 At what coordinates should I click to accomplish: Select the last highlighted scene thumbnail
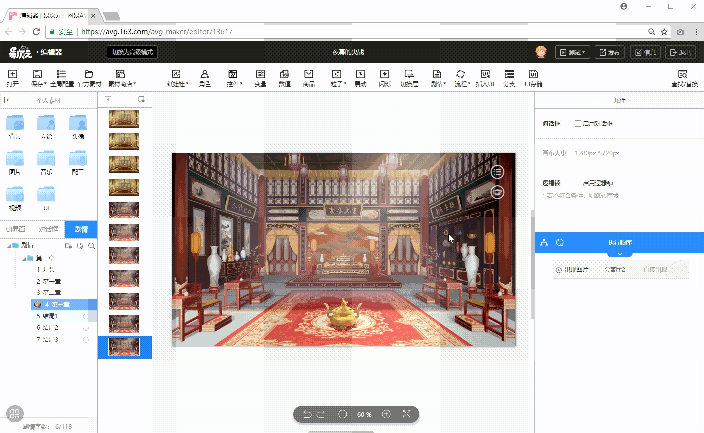coord(124,347)
